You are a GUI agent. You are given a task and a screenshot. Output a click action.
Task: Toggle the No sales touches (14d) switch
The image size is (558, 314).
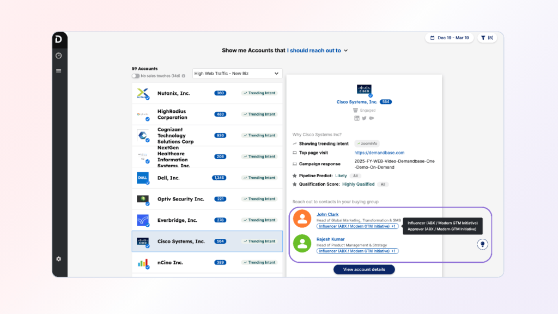pyautogui.click(x=135, y=76)
